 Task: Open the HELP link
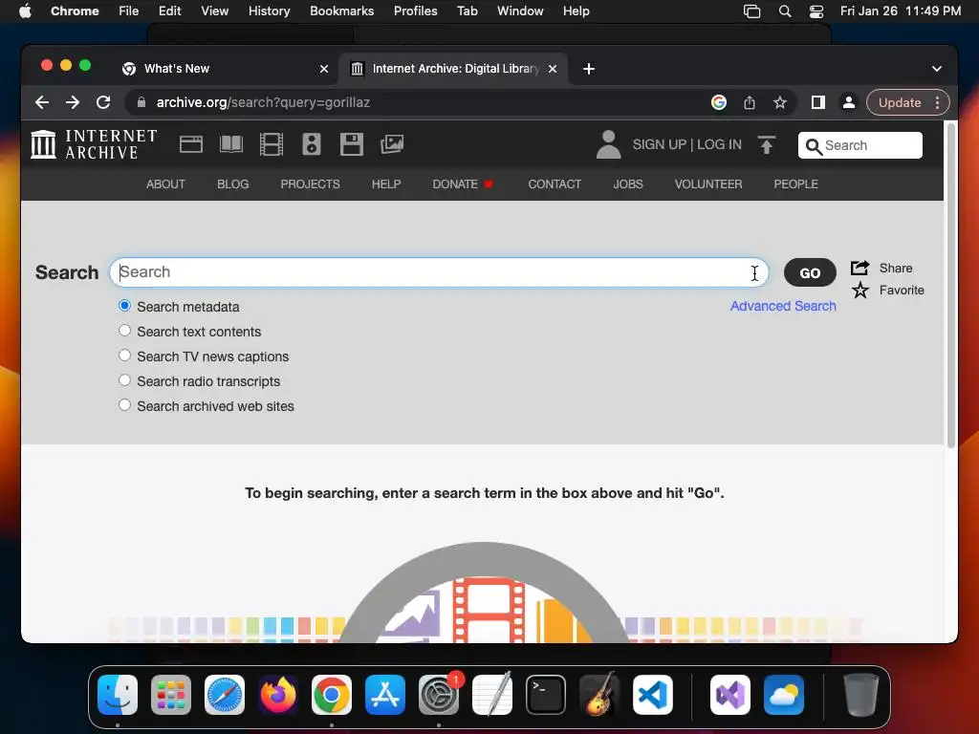386,184
